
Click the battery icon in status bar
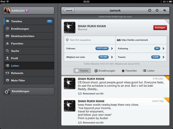171,2
